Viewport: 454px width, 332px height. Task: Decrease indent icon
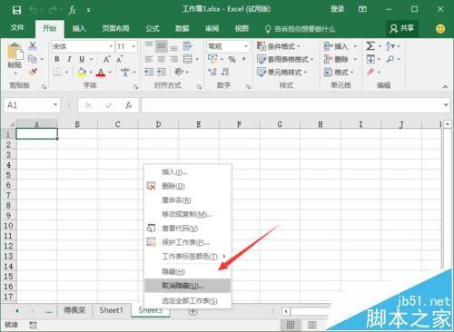click(x=149, y=72)
